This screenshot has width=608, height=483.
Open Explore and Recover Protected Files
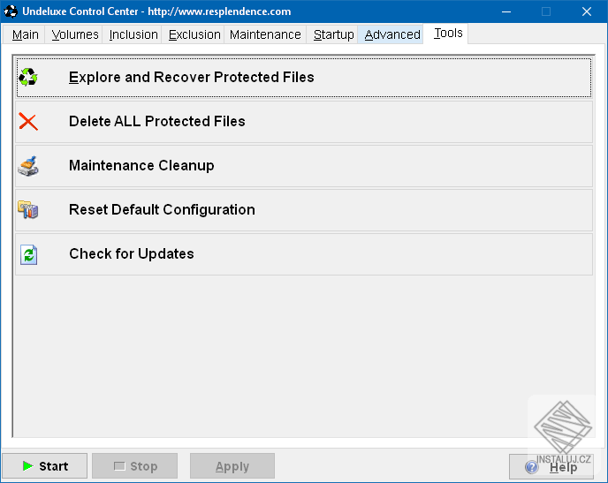[x=304, y=78]
